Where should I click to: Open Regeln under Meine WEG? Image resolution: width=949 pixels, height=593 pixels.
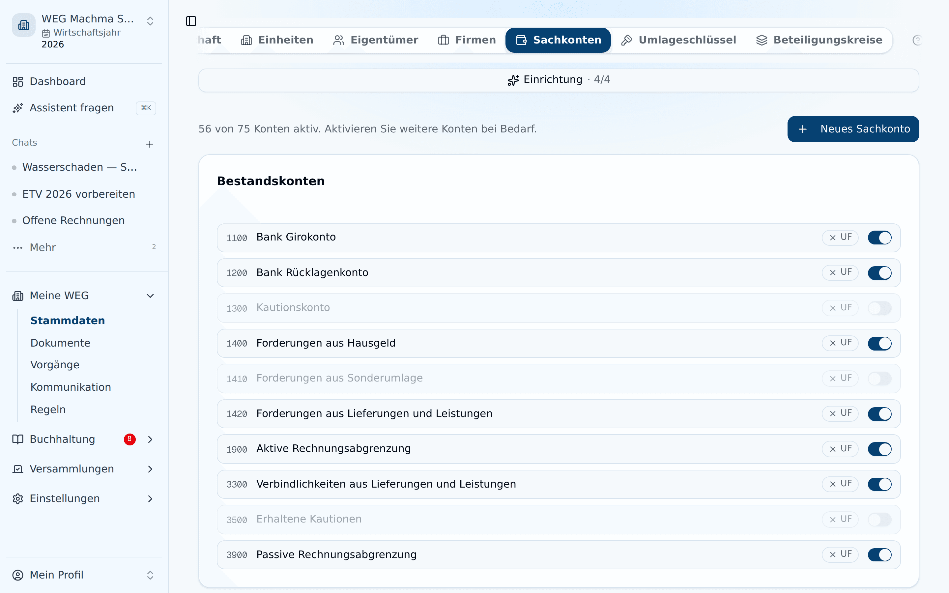coord(48,410)
